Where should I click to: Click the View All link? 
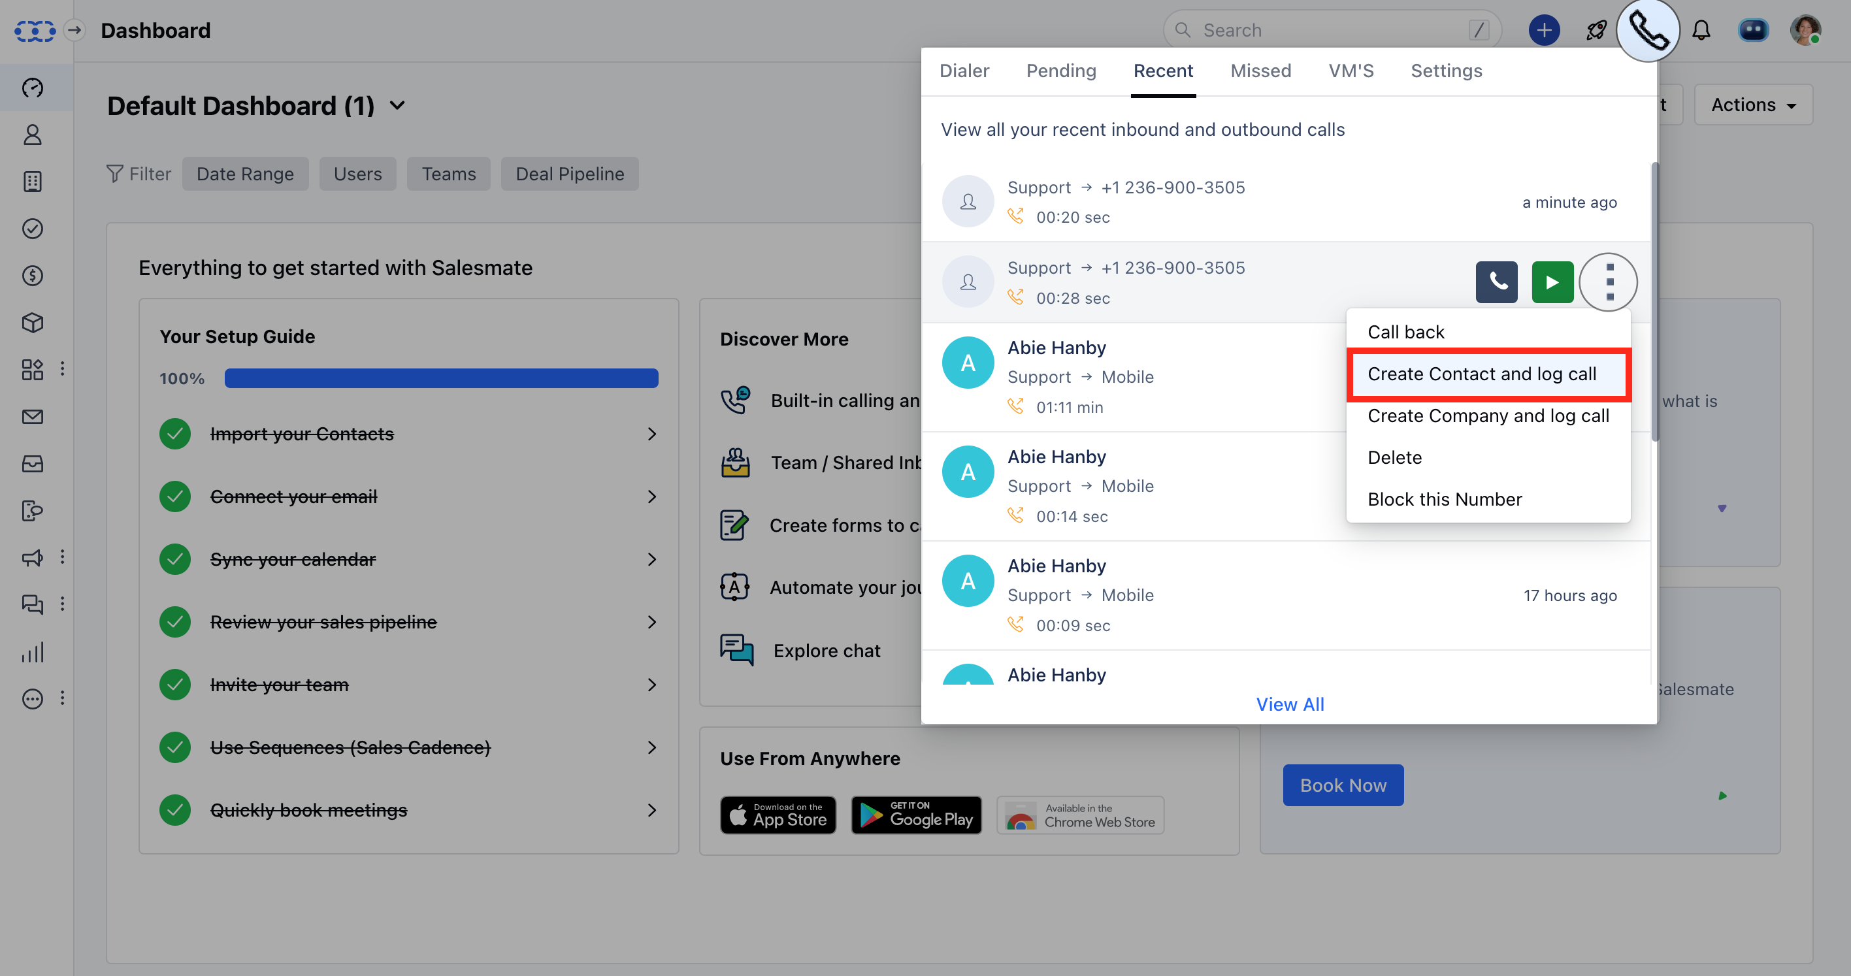tap(1290, 704)
